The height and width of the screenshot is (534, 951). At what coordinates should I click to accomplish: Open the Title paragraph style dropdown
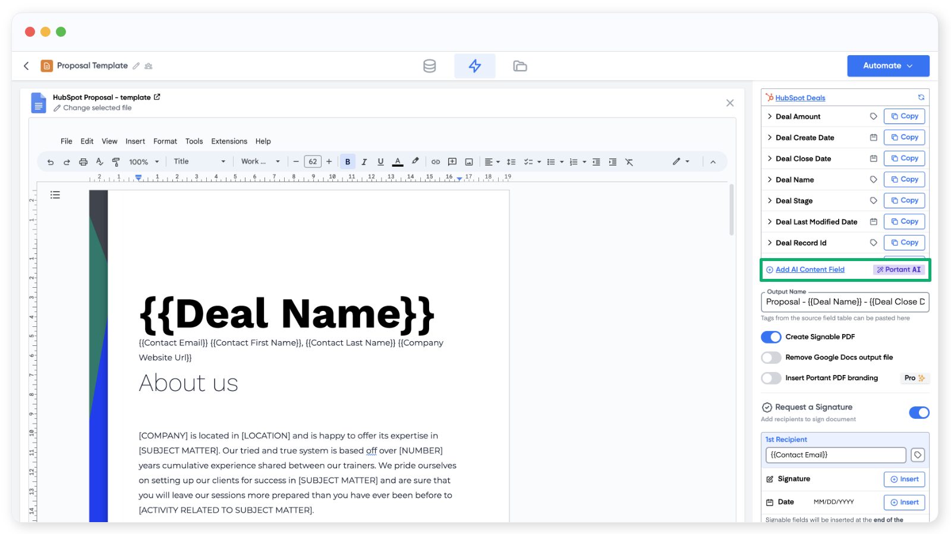click(199, 161)
